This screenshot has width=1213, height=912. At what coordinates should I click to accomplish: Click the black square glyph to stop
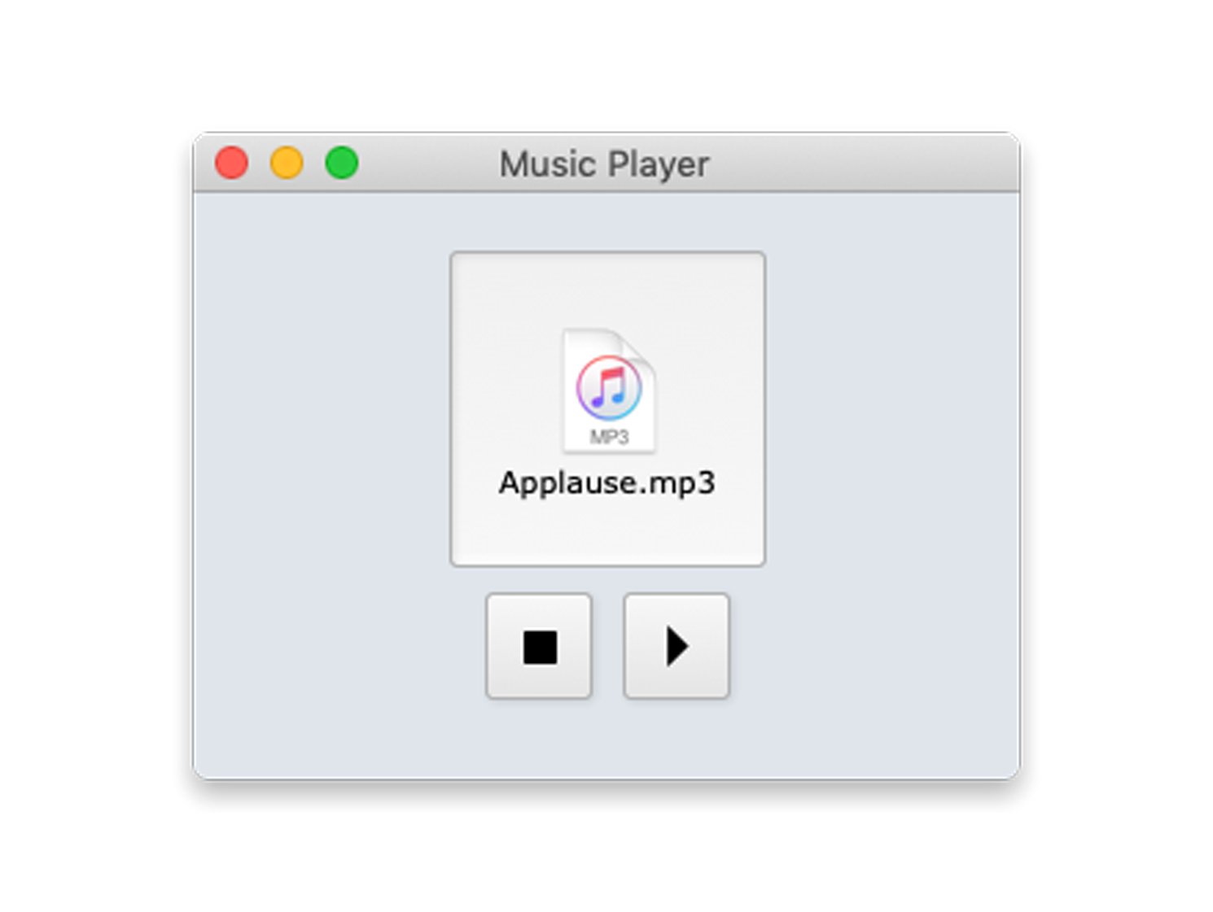[x=541, y=648]
